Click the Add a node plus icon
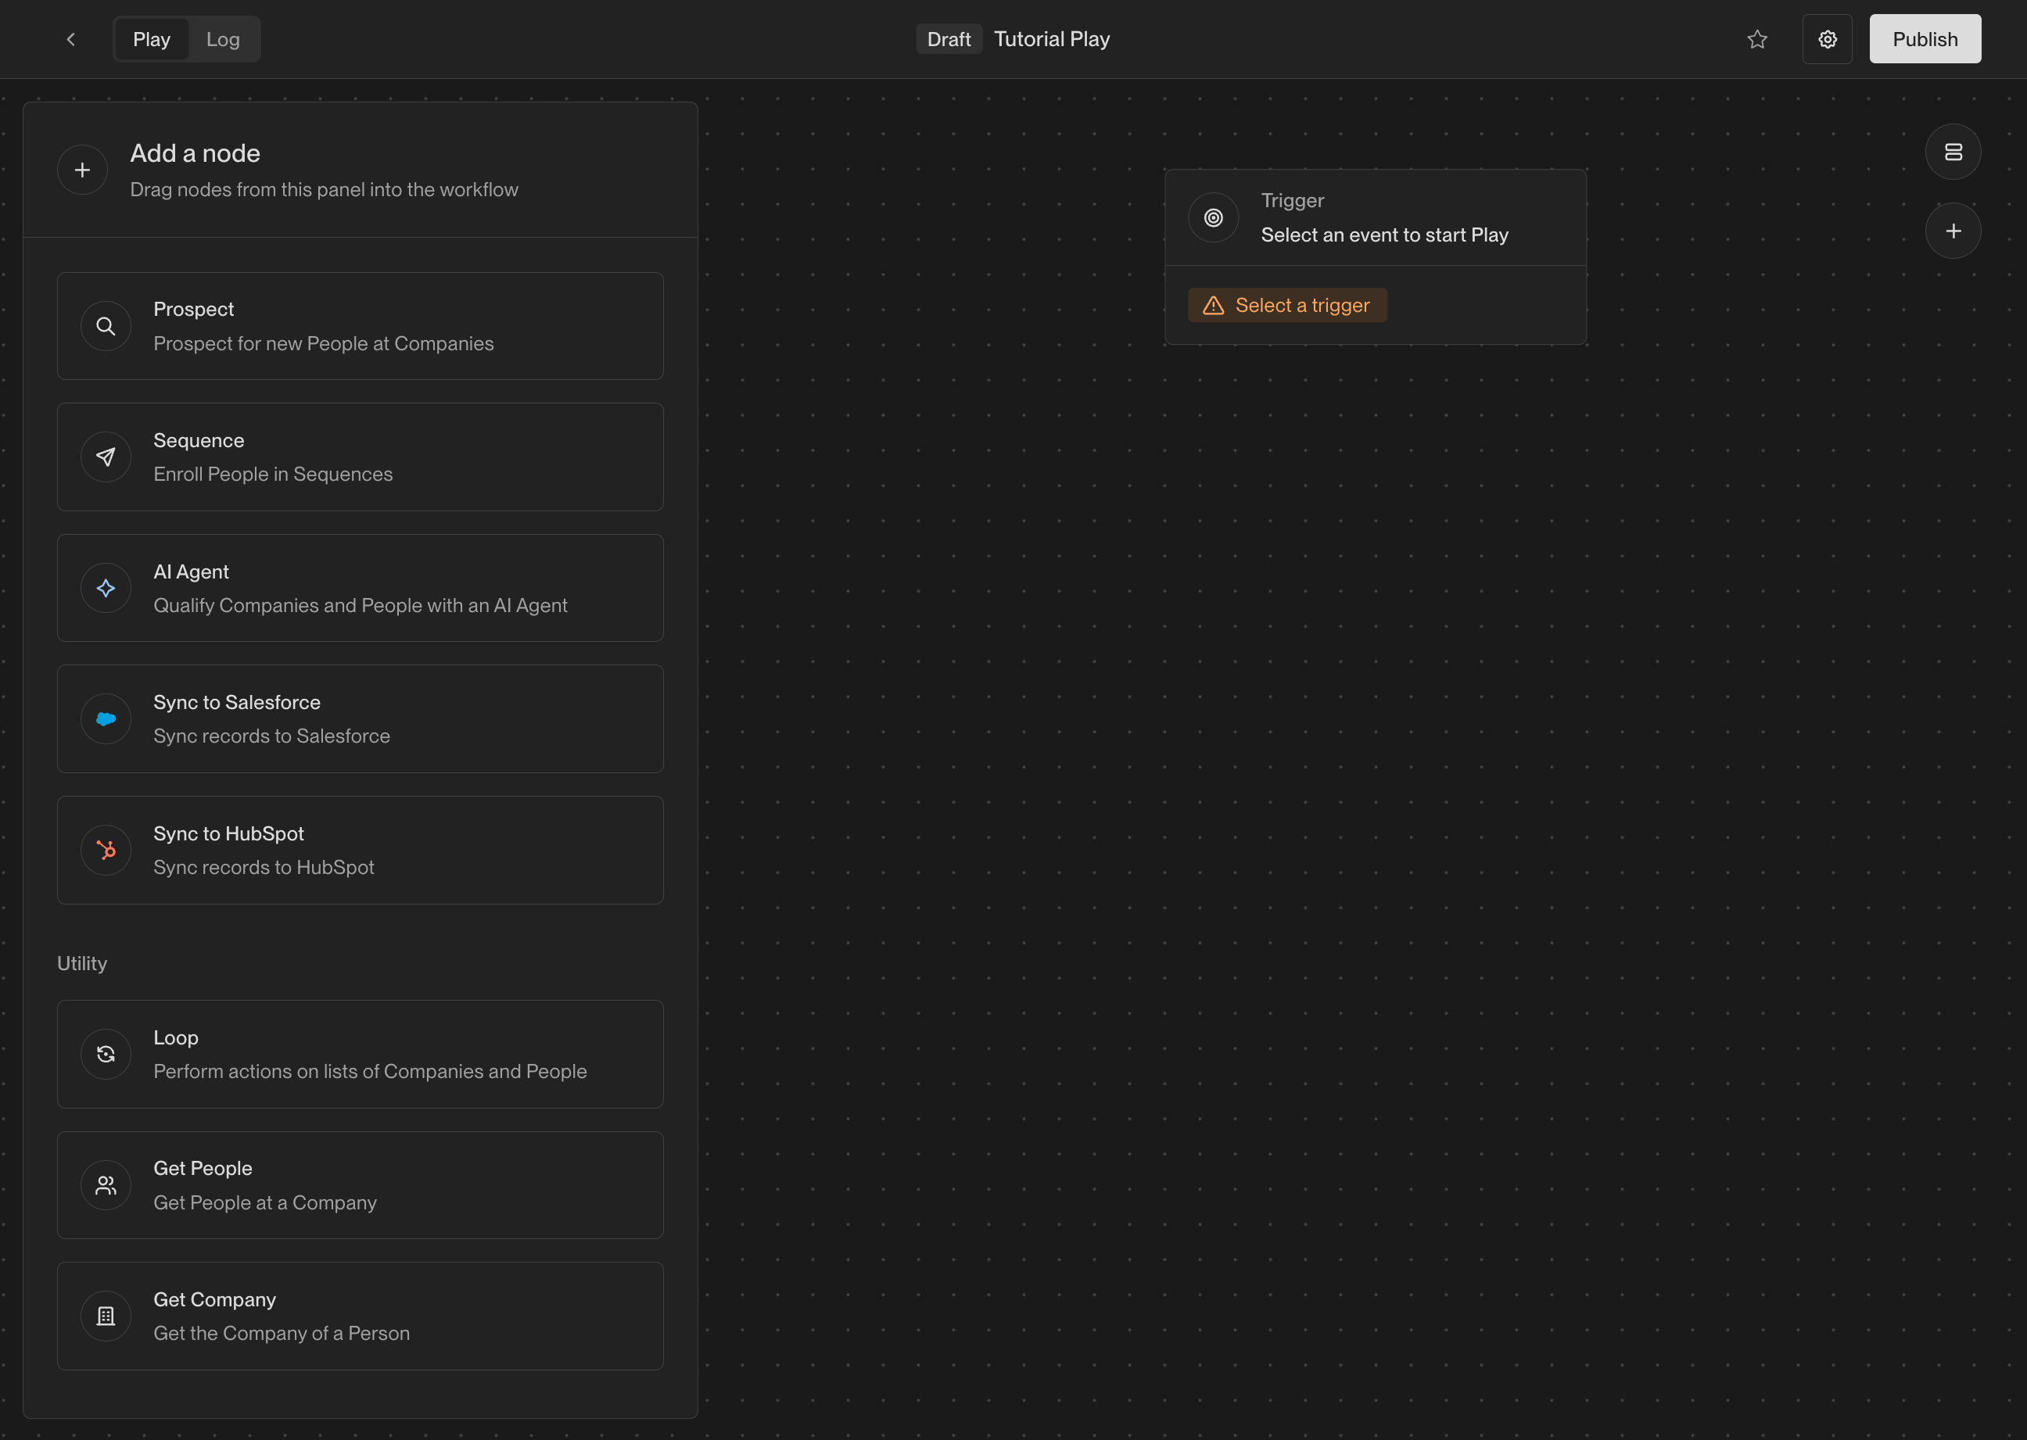Screen dimensions: 2027x1440 point(82,170)
